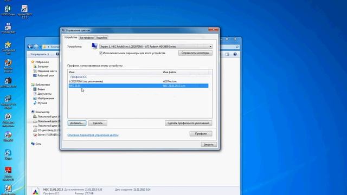Open the Упорядочить dropdown in the Explorer toolbar
Screen dimensions: 347x195
[40, 54]
